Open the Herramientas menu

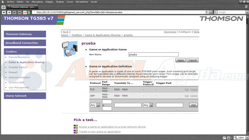[x=82, y=2]
